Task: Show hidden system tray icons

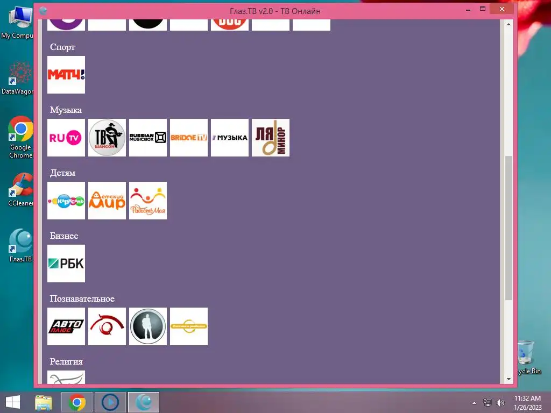Action: 475,403
